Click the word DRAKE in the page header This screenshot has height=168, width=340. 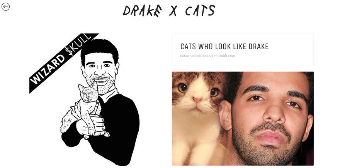pyautogui.click(x=142, y=10)
